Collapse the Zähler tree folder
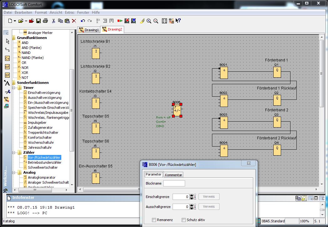The image size is (328, 227). pos(14,152)
